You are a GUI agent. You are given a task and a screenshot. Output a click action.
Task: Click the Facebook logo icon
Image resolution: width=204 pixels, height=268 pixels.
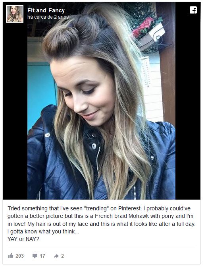(x=193, y=10)
